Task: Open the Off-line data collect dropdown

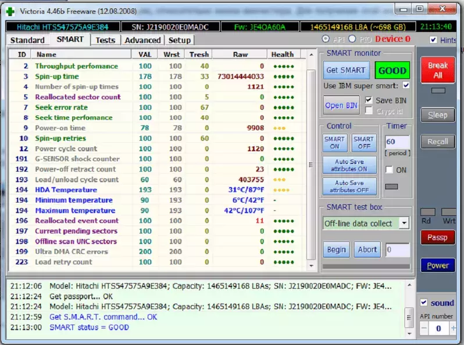Action: [x=404, y=223]
